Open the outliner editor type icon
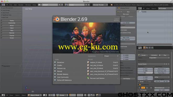173x97 pixels. coord(140,8)
